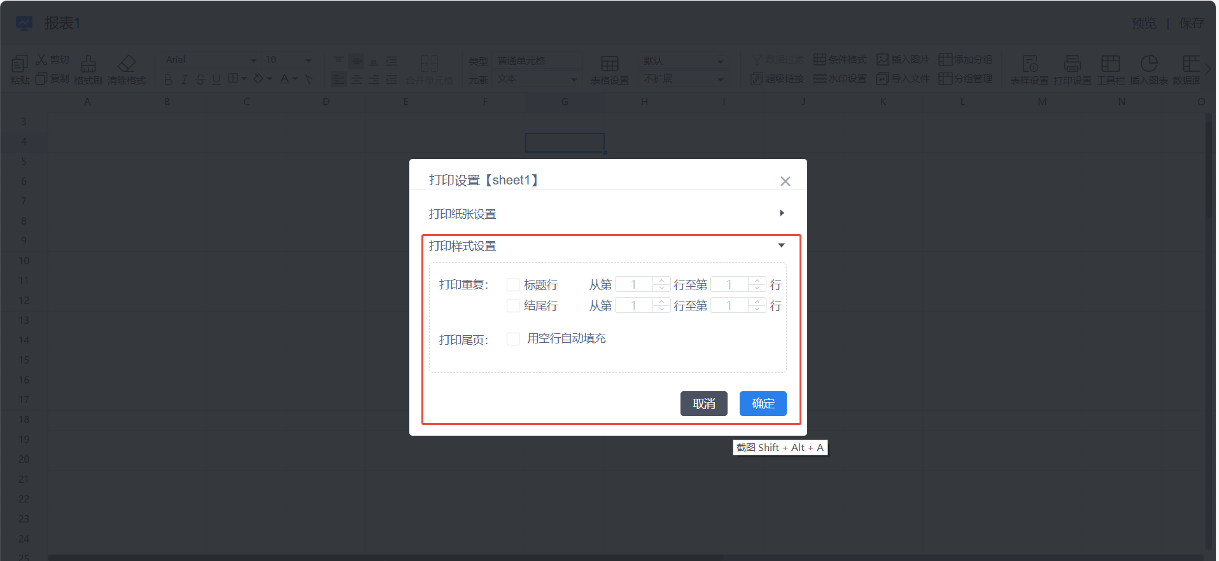Click 保存 in the top bar
Viewport: 1219px width, 561px height.
click(1191, 24)
